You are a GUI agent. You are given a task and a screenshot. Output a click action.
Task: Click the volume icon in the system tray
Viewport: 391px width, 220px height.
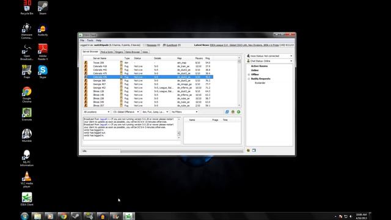(351, 216)
